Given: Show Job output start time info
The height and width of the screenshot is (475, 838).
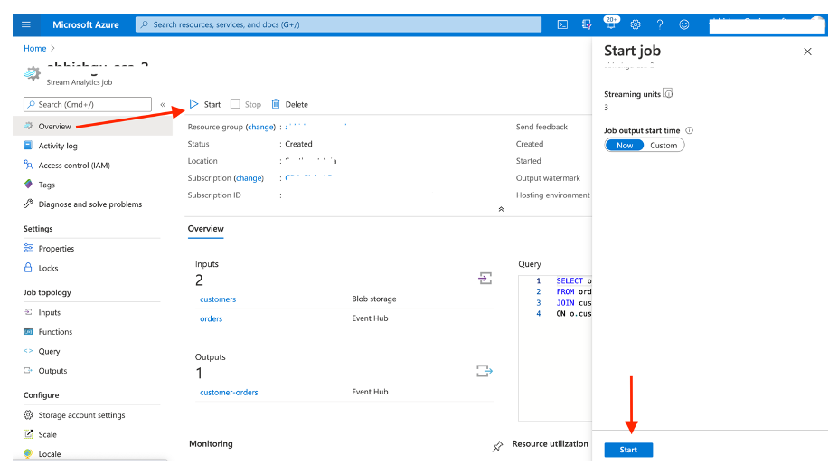Looking at the screenshot, I should [x=690, y=130].
